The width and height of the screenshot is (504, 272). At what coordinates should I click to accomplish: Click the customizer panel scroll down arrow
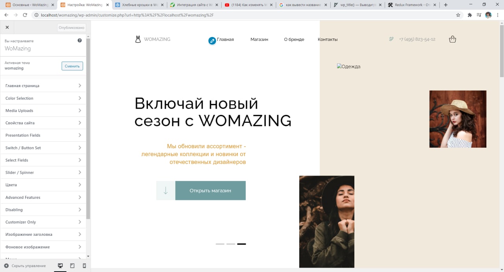(88, 256)
